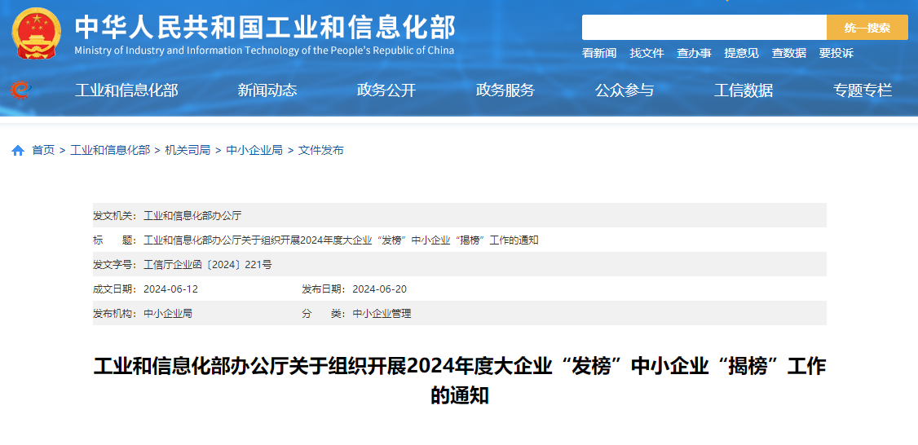Select the 新闻动态 navigation item
The image size is (918, 445).
tap(267, 90)
